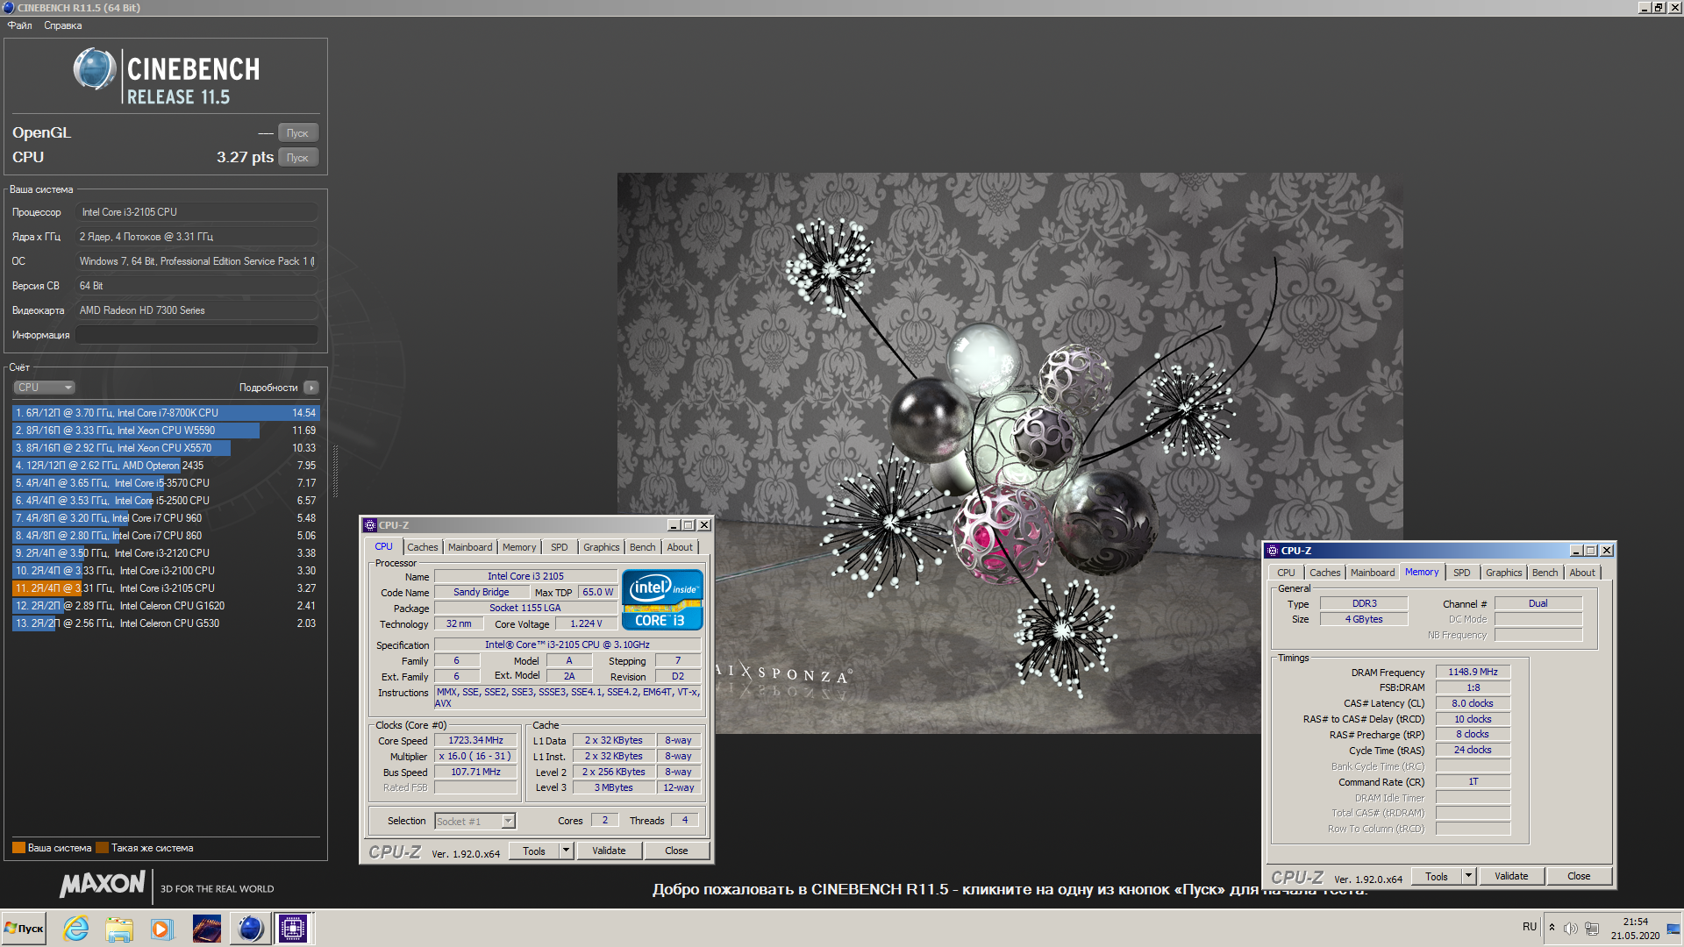
Task: Expand the Подробности details arrow
Action: (311, 388)
